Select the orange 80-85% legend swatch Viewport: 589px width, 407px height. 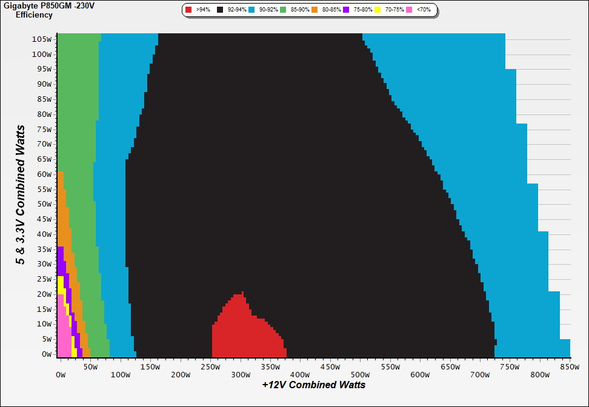coord(315,10)
